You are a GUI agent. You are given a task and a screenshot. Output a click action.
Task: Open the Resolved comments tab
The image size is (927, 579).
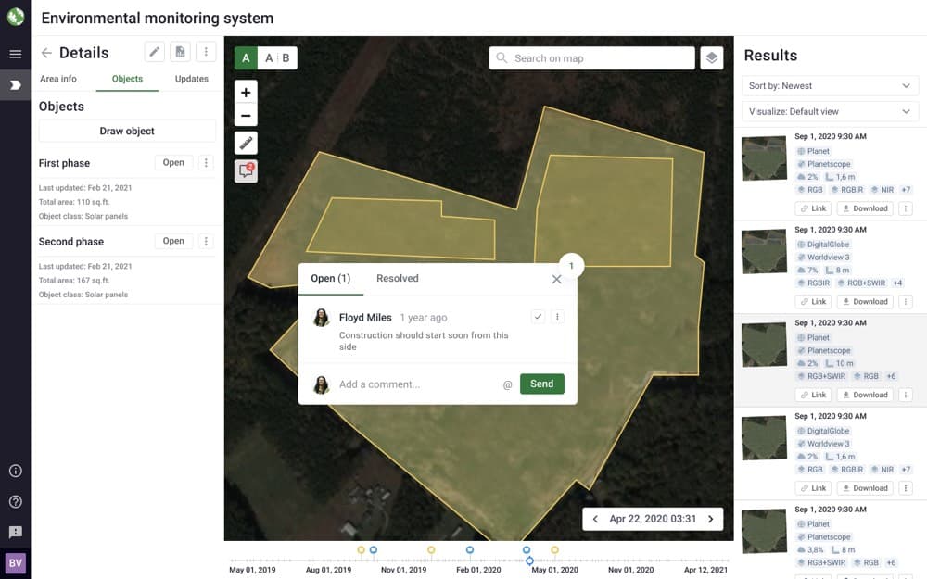tap(397, 278)
